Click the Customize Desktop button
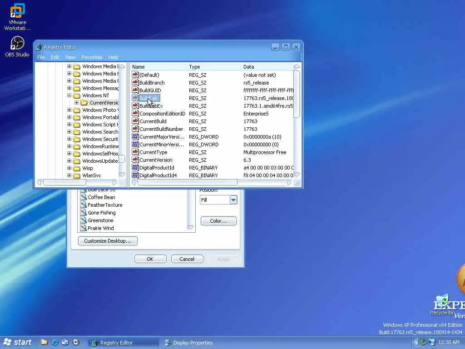465x349 pixels. [108, 241]
